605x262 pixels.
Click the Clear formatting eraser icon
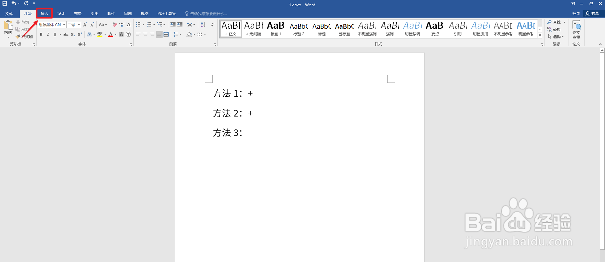pos(115,25)
